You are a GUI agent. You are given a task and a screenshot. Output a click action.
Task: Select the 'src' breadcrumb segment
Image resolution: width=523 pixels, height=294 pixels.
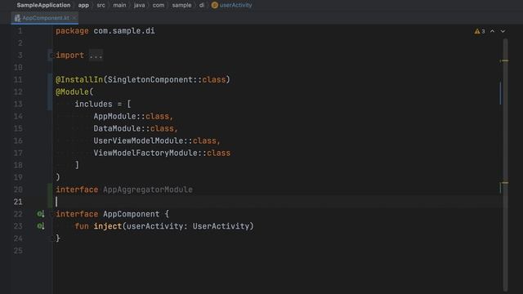101,5
